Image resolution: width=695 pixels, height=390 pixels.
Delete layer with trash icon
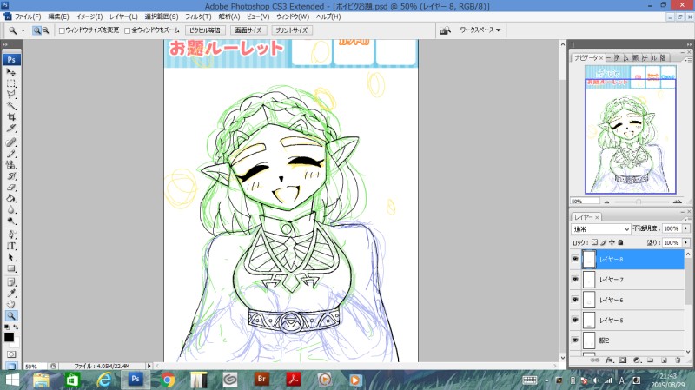pos(678,360)
